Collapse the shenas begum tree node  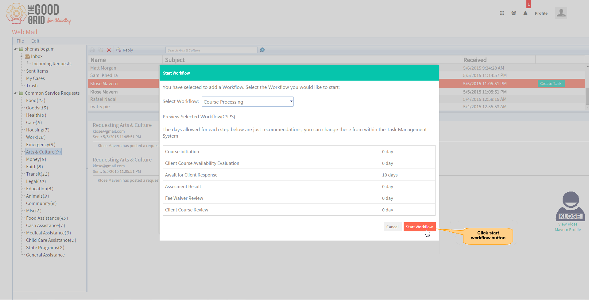coord(15,49)
